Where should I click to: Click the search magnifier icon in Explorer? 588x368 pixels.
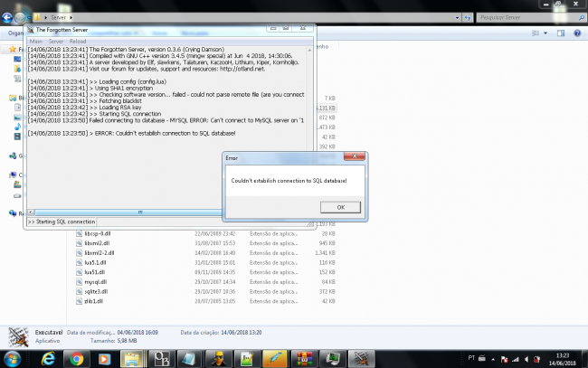click(x=582, y=17)
